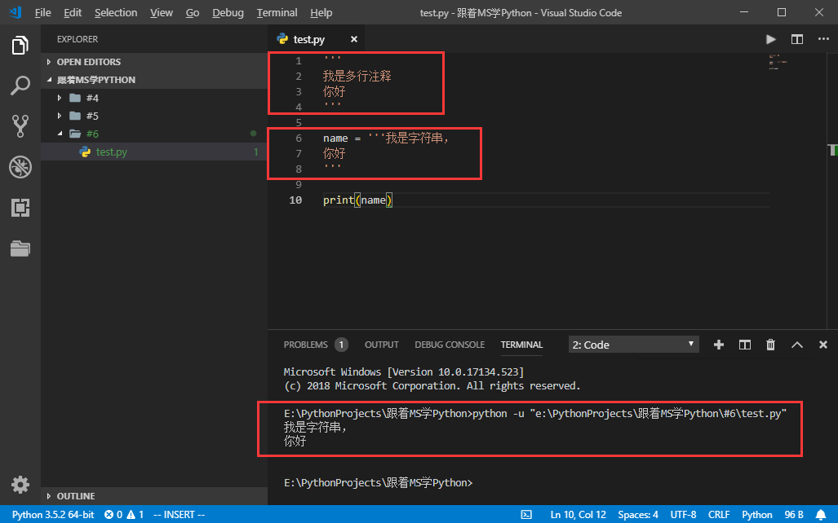The image size is (838, 523).
Task: Expand the Outline section
Action: (x=76, y=496)
